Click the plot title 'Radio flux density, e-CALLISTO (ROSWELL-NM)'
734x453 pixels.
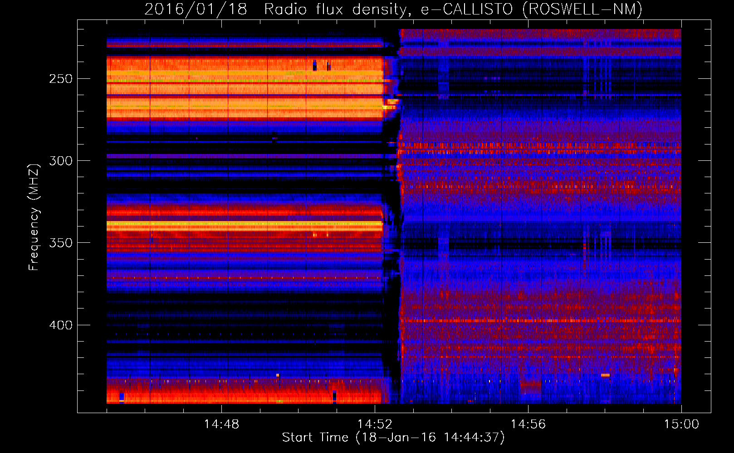click(x=453, y=9)
